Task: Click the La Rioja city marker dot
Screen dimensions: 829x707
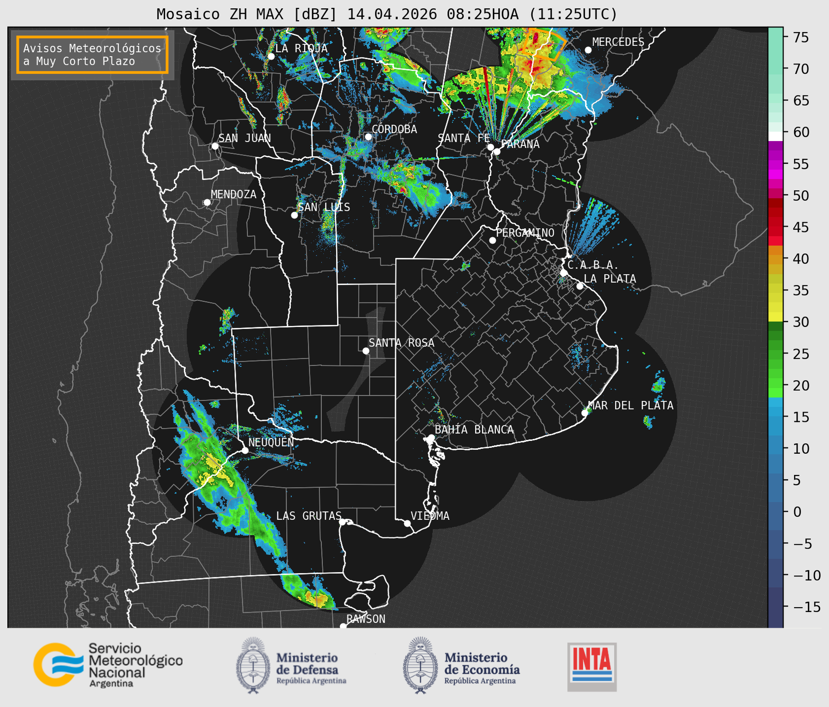Action: [271, 57]
